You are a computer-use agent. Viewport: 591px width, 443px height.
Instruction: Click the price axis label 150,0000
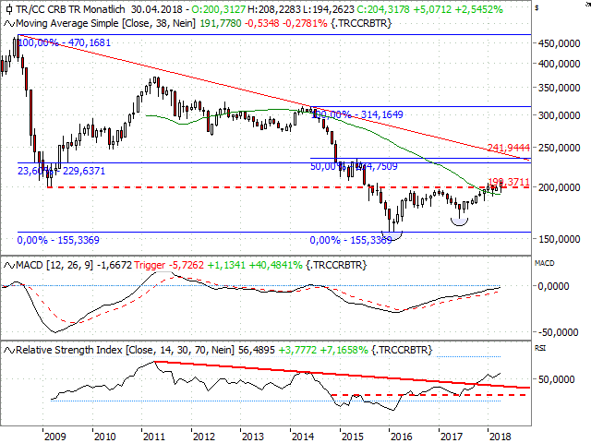[x=559, y=239]
